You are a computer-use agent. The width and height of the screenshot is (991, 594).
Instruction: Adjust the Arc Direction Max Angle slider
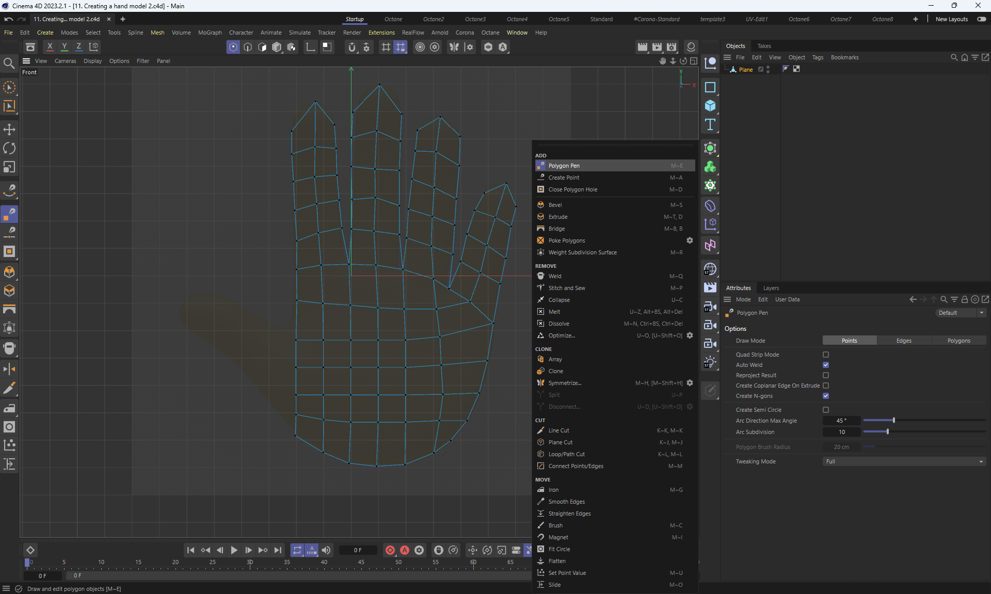click(x=894, y=421)
